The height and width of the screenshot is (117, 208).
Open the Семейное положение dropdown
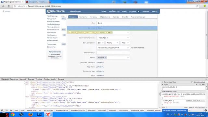pyautogui.click(x=113, y=38)
